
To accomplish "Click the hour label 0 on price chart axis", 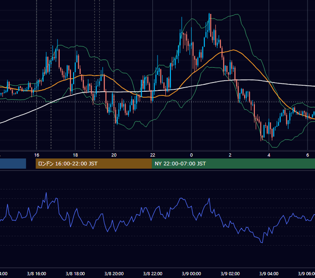I will tap(191, 155).
